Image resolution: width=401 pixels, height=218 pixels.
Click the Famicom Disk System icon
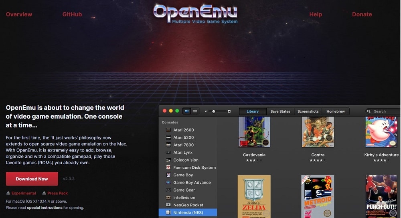168,168
